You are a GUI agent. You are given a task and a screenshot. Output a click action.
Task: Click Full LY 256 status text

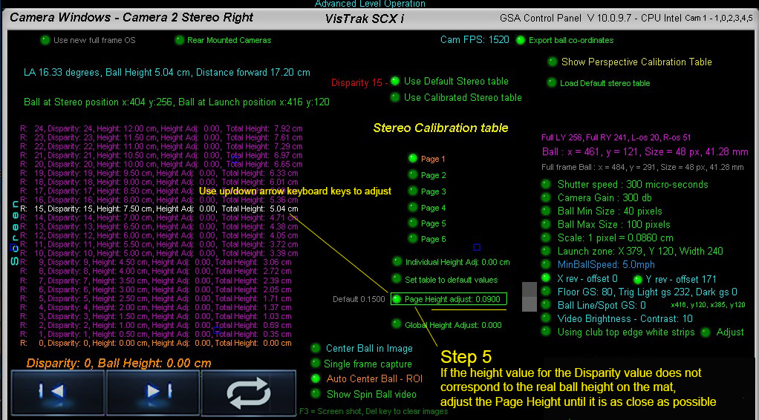616,137
